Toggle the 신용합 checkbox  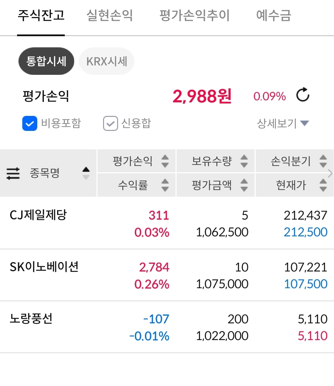point(110,124)
